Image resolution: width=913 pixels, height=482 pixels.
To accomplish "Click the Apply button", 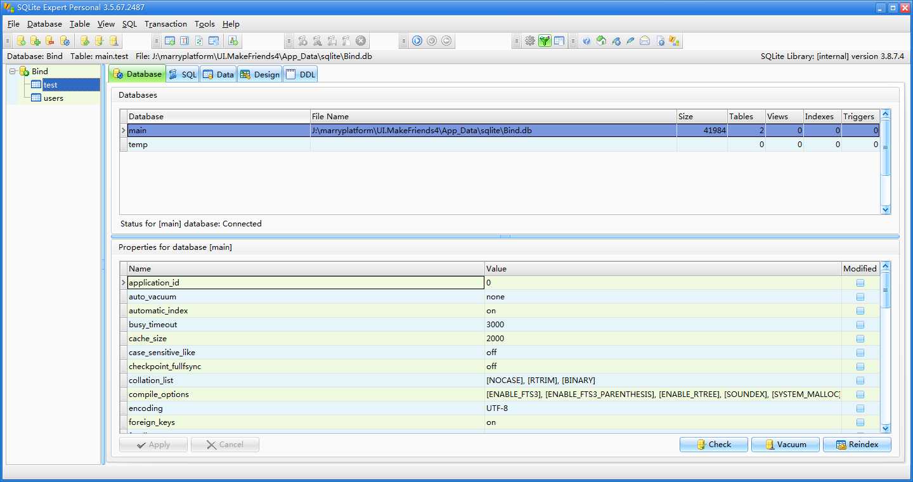I will (153, 445).
